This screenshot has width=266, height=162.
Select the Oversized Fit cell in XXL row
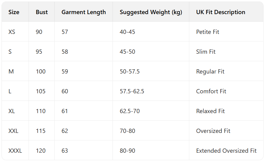point(213,131)
